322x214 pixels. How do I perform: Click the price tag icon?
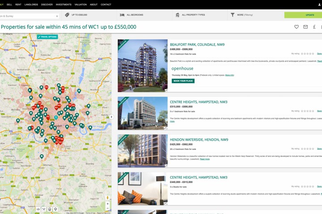pos(67,15)
